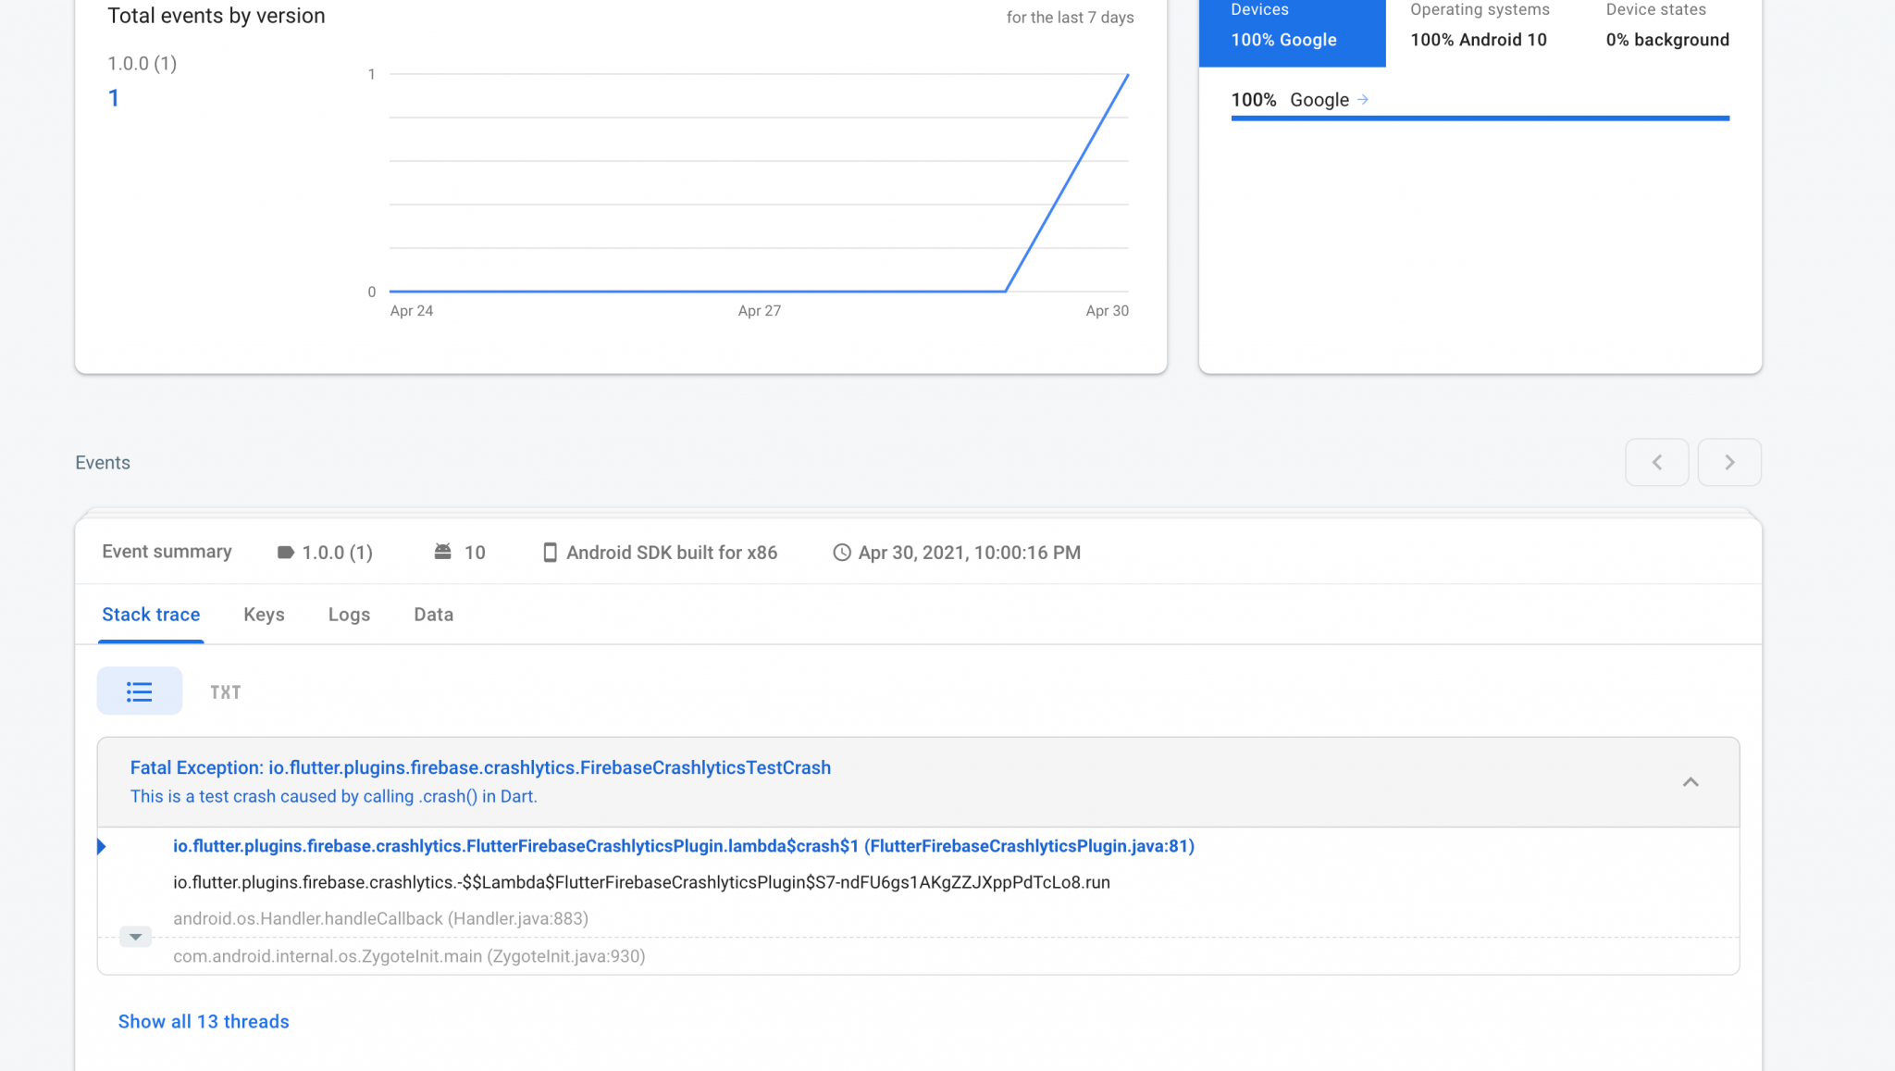This screenshot has width=1895, height=1071.
Task: Open the 100% Google devices details arrow link
Action: [x=1363, y=99]
